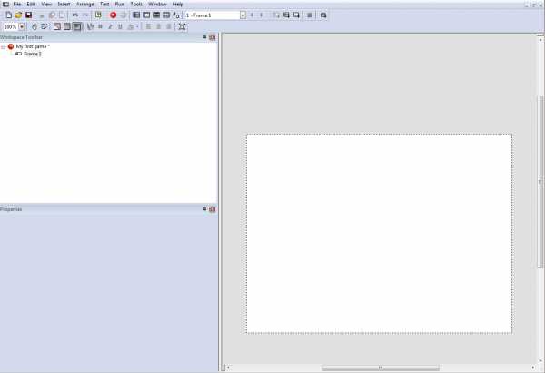Open the frame selector dropdown arrow
Screen dimensions: 545x373
[x=243, y=15]
